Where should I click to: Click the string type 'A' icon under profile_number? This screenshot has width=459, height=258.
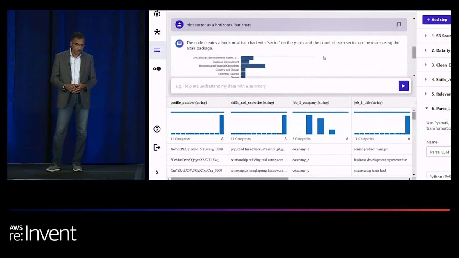pos(222,139)
